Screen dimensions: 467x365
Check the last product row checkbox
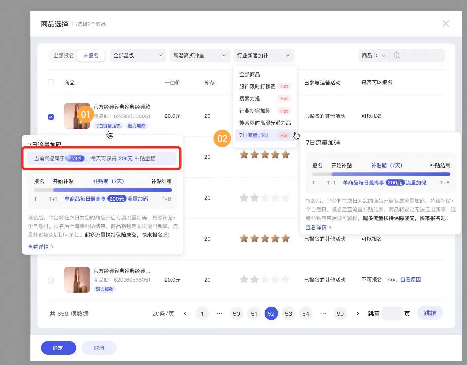tap(51, 281)
